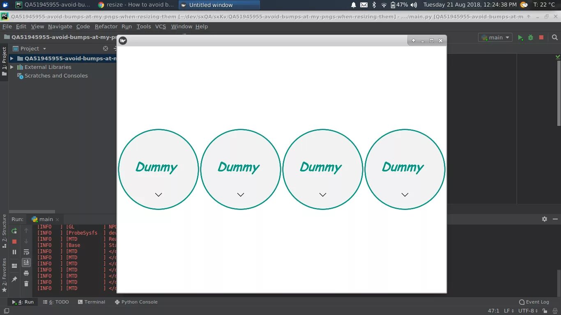The width and height of the screenshot is (561, 315).
Task: Stop the process in Run panel
Action: (x=14, y=242)
